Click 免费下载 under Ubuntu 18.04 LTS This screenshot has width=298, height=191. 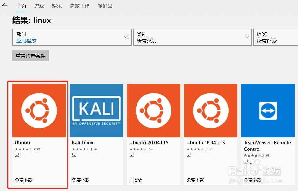click(x=195, y=180)
